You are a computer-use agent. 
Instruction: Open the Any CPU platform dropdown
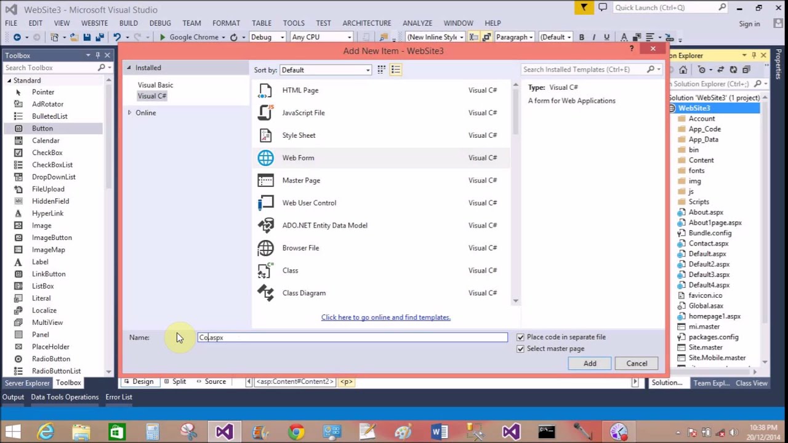click(321, 37)
